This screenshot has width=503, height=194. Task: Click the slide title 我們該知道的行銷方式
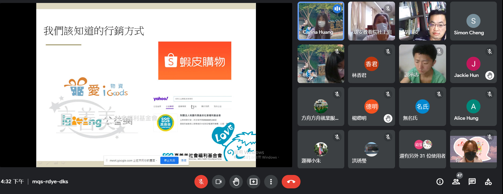[x=94, y=31]
